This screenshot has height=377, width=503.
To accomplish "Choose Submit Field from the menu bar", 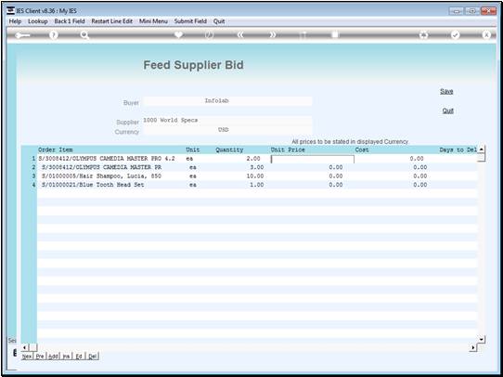I will pos(190,21).
